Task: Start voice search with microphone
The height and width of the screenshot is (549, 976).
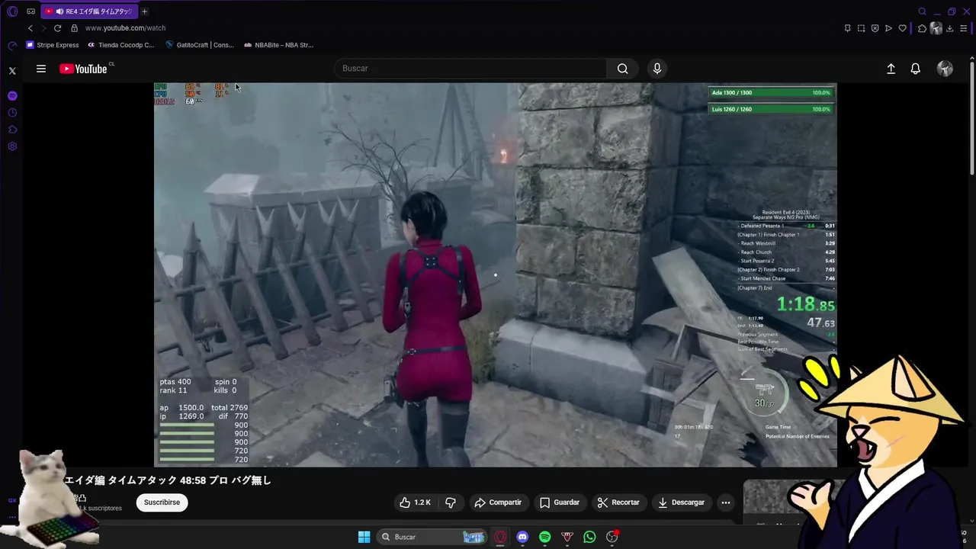Action: [657, 69]
